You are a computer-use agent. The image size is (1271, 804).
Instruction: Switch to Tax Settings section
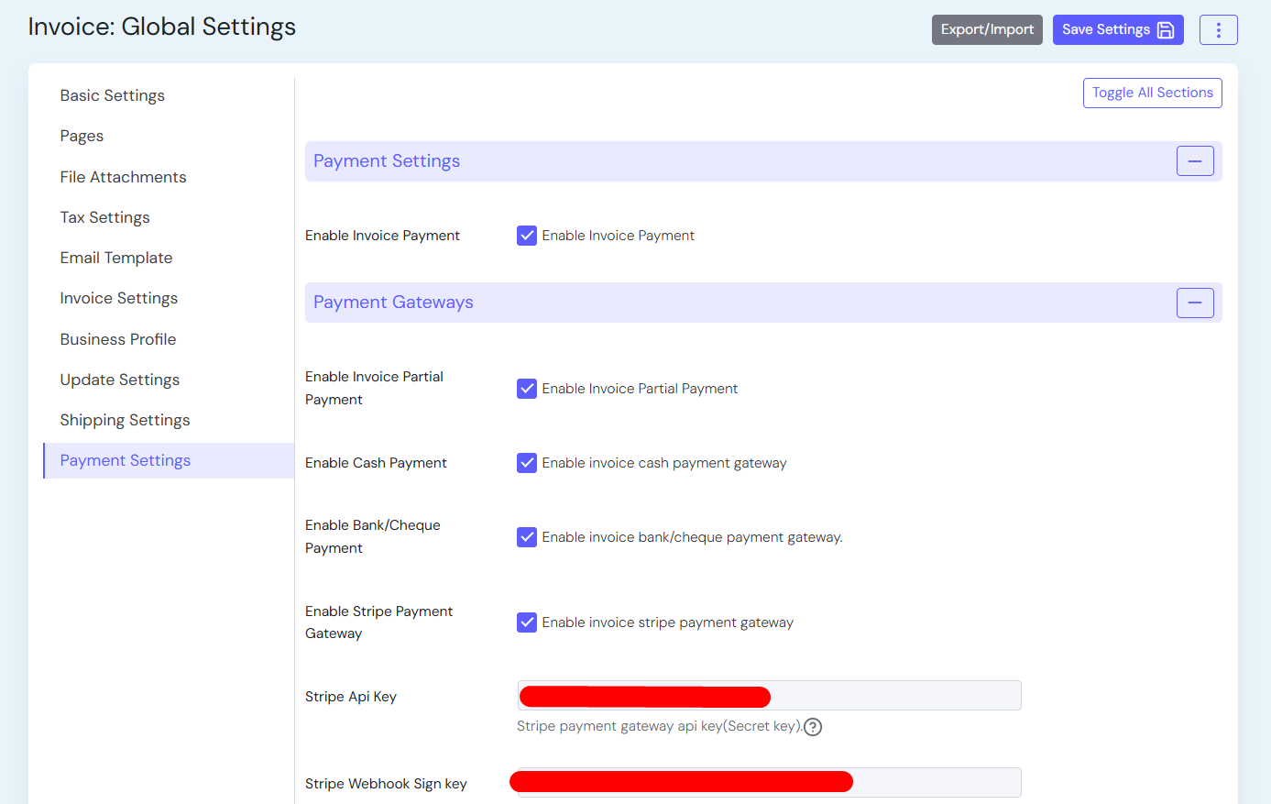coord(104,217)
